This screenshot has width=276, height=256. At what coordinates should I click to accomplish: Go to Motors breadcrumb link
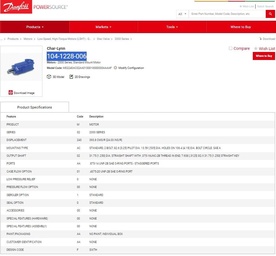coord(28,39)
